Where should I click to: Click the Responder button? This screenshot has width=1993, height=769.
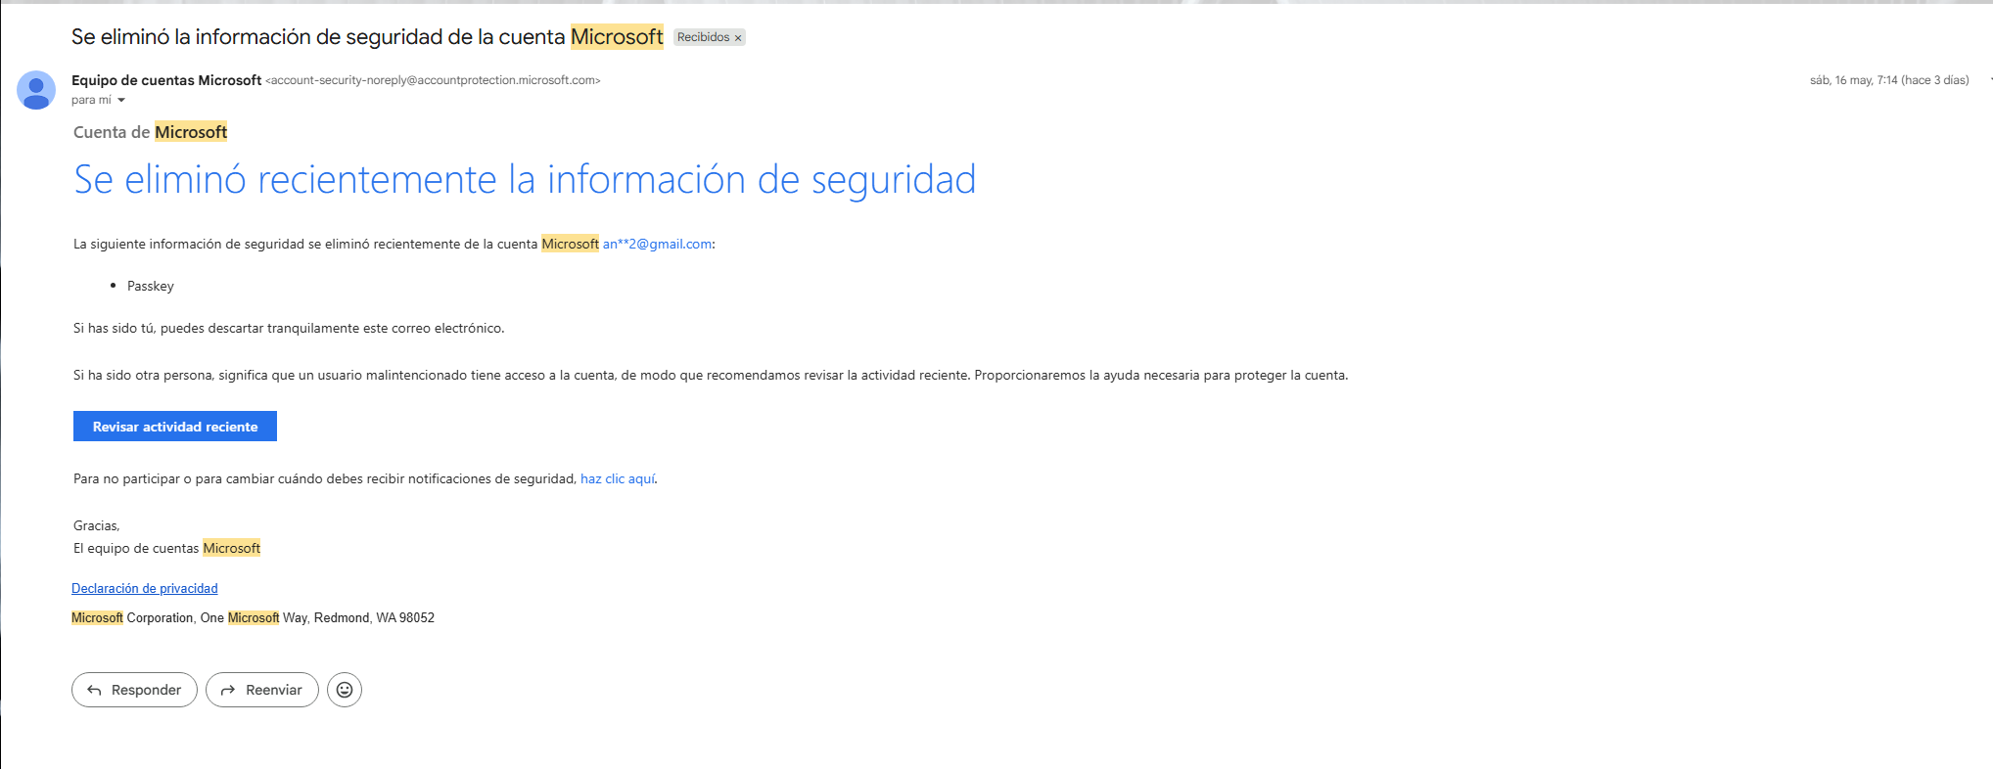tap(134, 690)
